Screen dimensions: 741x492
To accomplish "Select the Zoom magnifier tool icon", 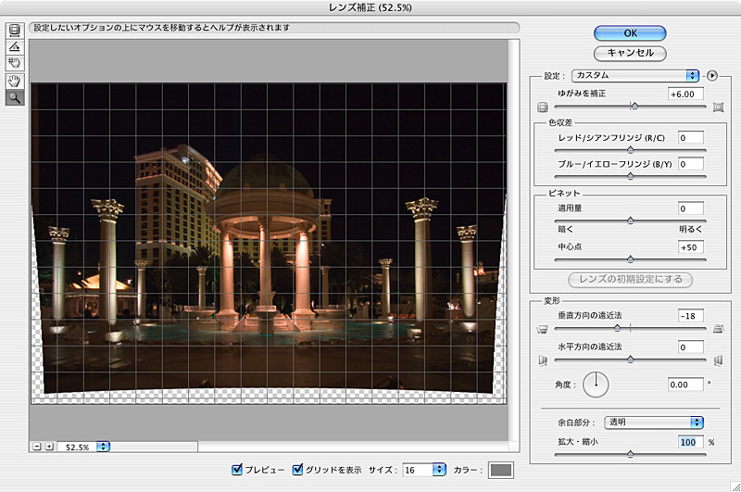I will 15,98.
